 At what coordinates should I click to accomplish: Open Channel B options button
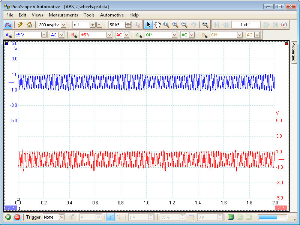tap(74, 35)
